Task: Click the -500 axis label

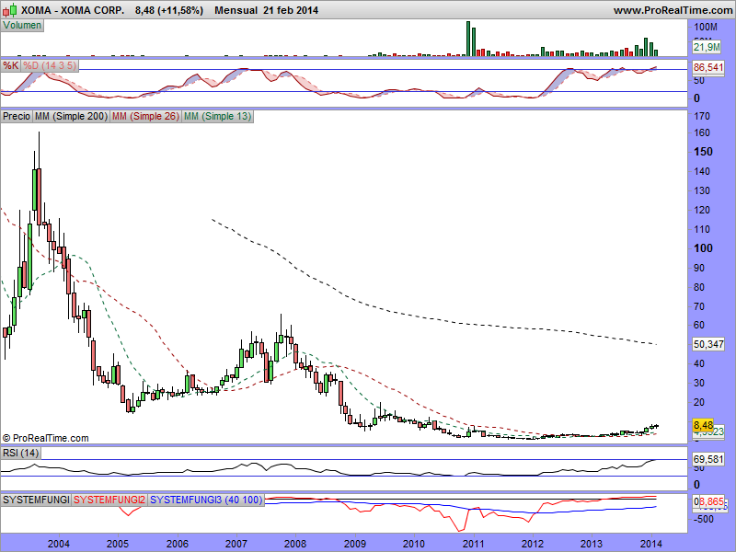Action: pos(703,519)
